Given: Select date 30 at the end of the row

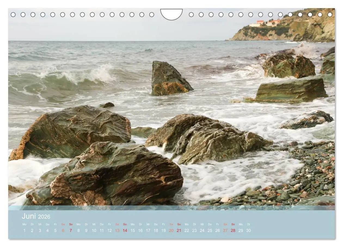Looking at the screenshot, I should (x=248, y=230).
